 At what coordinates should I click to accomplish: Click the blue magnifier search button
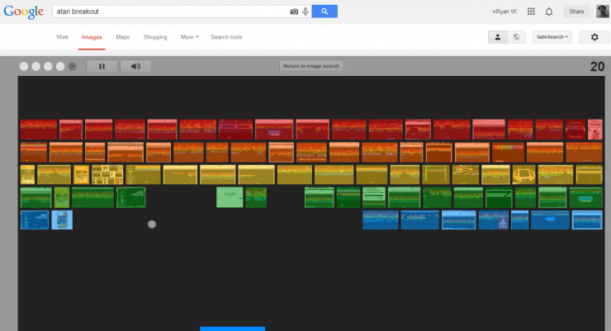pos(324,12)
